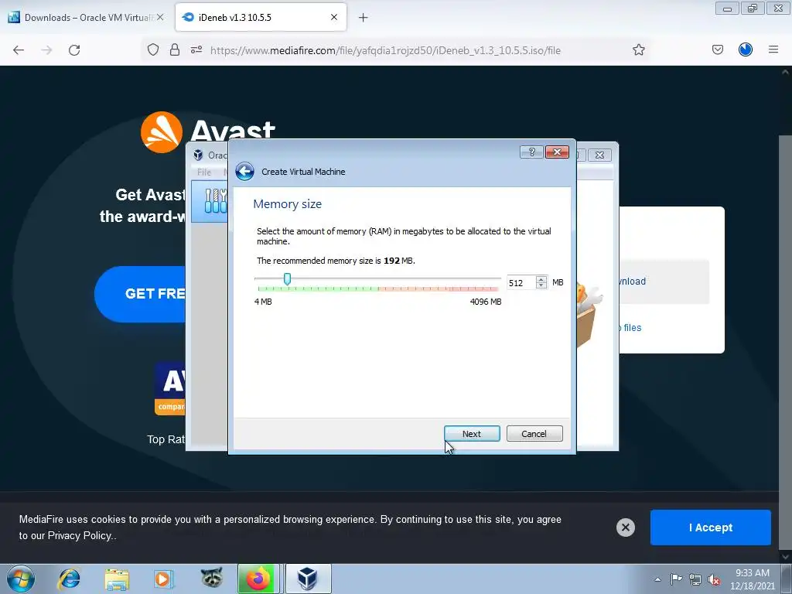Screen dimensions: 792x594
Task: Click the Avast orange logo
Action: (161, 132)
